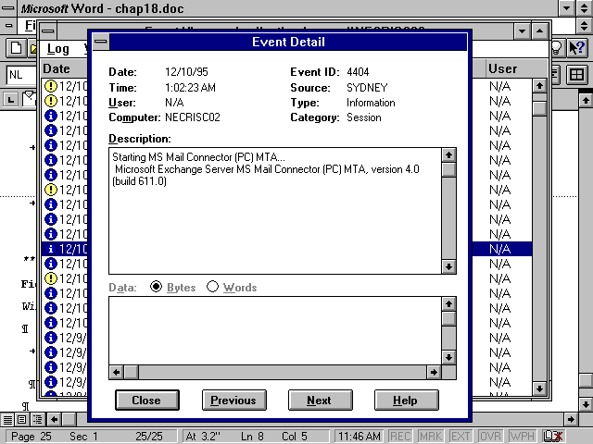Maximize the Event Viewer window
Screen dimensions: 593x444
coord(539,31)
